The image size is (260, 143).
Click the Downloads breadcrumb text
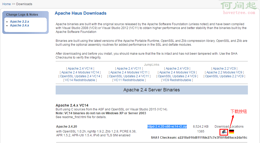(x=24, y=4)
